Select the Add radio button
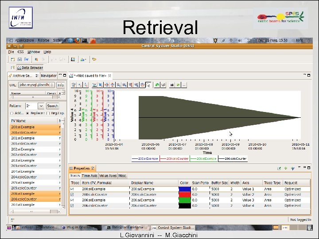319x239 pixels. click(x=12, y=113)
